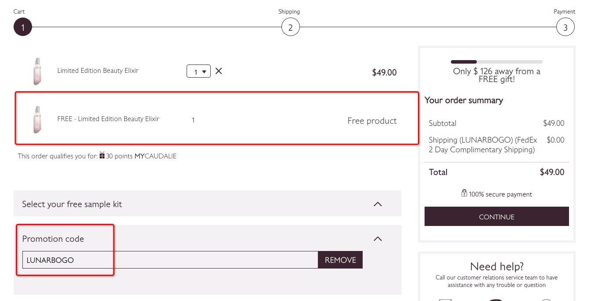
Task: Collapse the free sample kit section
Action: (x=378, y=204)
